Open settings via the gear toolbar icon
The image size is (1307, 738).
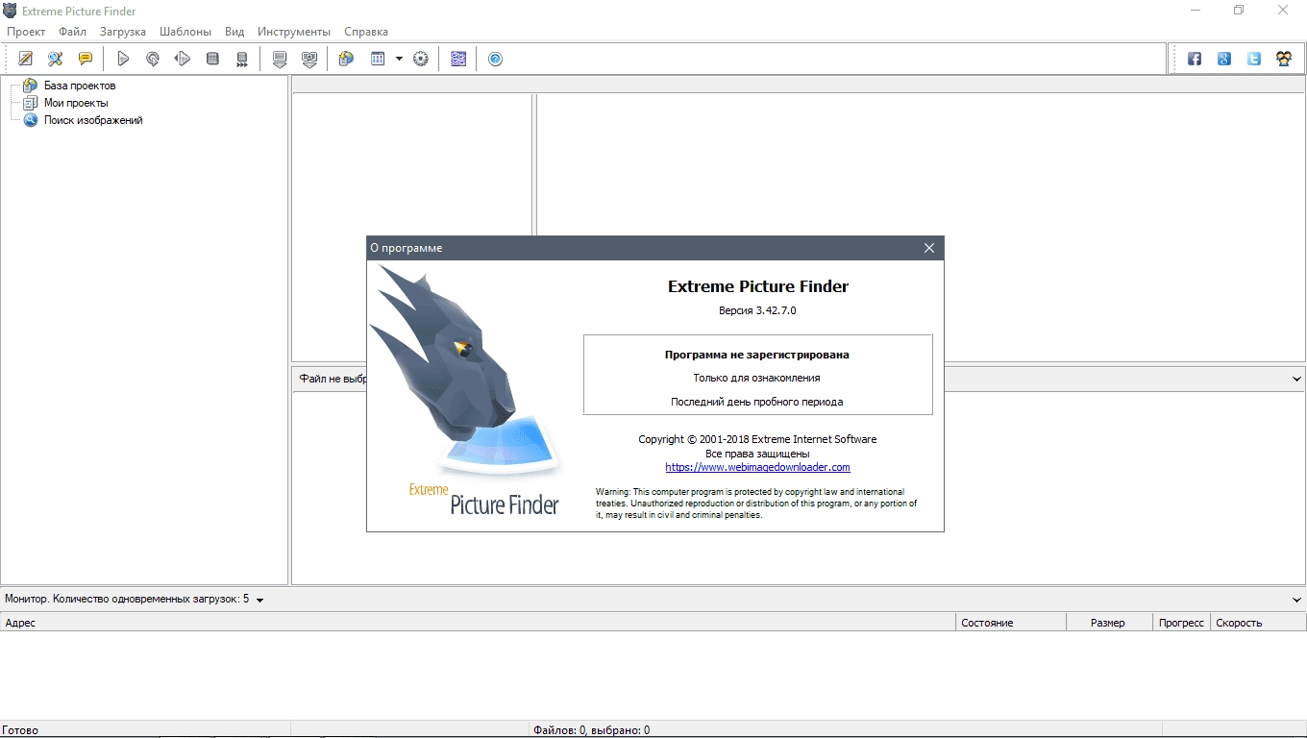(421, 59)
